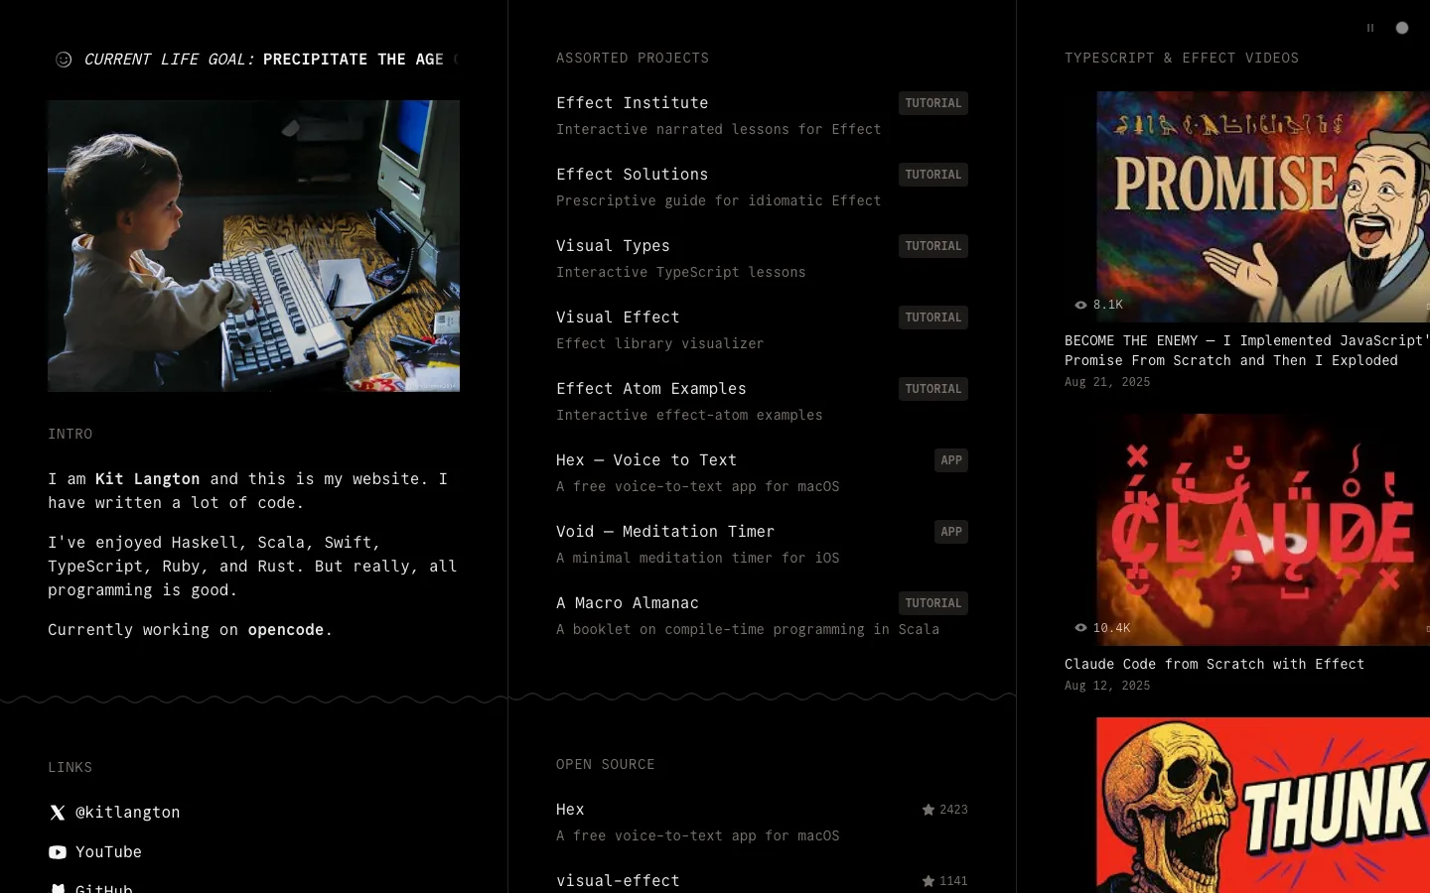This screenshot has height=893, width=1430.
Task: Click the 'Aug 12, 2025' video date
Action: (x=1107, y=686)
